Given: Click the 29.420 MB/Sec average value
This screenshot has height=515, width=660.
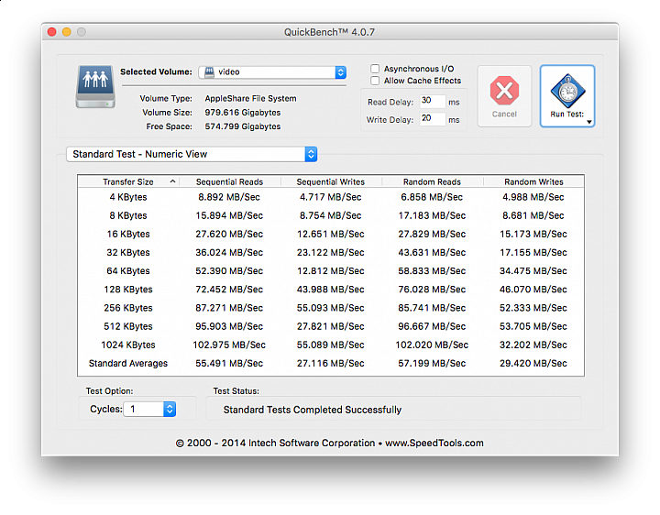Looking at the screenshot, I should tap(533, 364).
